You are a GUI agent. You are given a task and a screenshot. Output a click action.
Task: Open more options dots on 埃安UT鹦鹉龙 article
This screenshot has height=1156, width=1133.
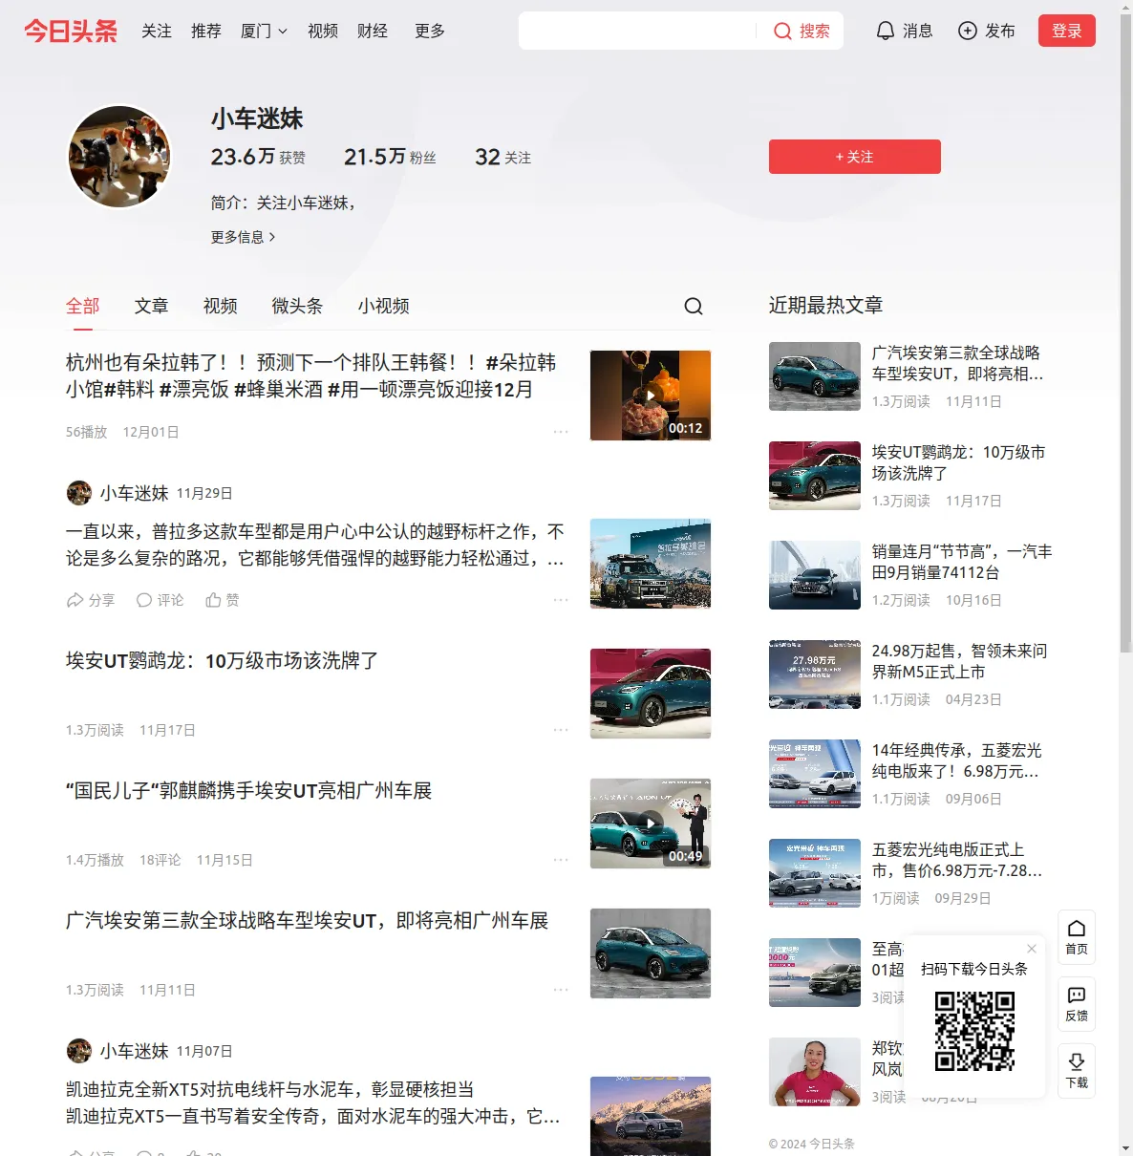click(561, 730)
